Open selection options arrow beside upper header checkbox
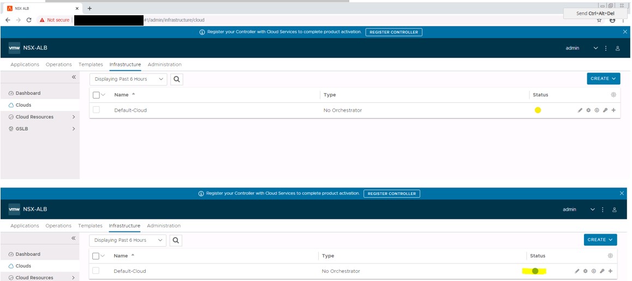Image resolution: width=632 pixels, height=281 pixels. tap(103, 95)
